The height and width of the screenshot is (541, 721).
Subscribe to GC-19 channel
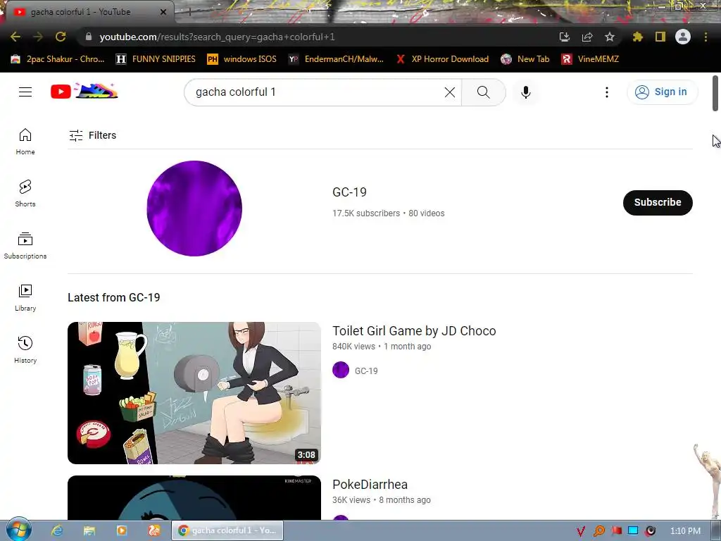[x=658, y=202]
